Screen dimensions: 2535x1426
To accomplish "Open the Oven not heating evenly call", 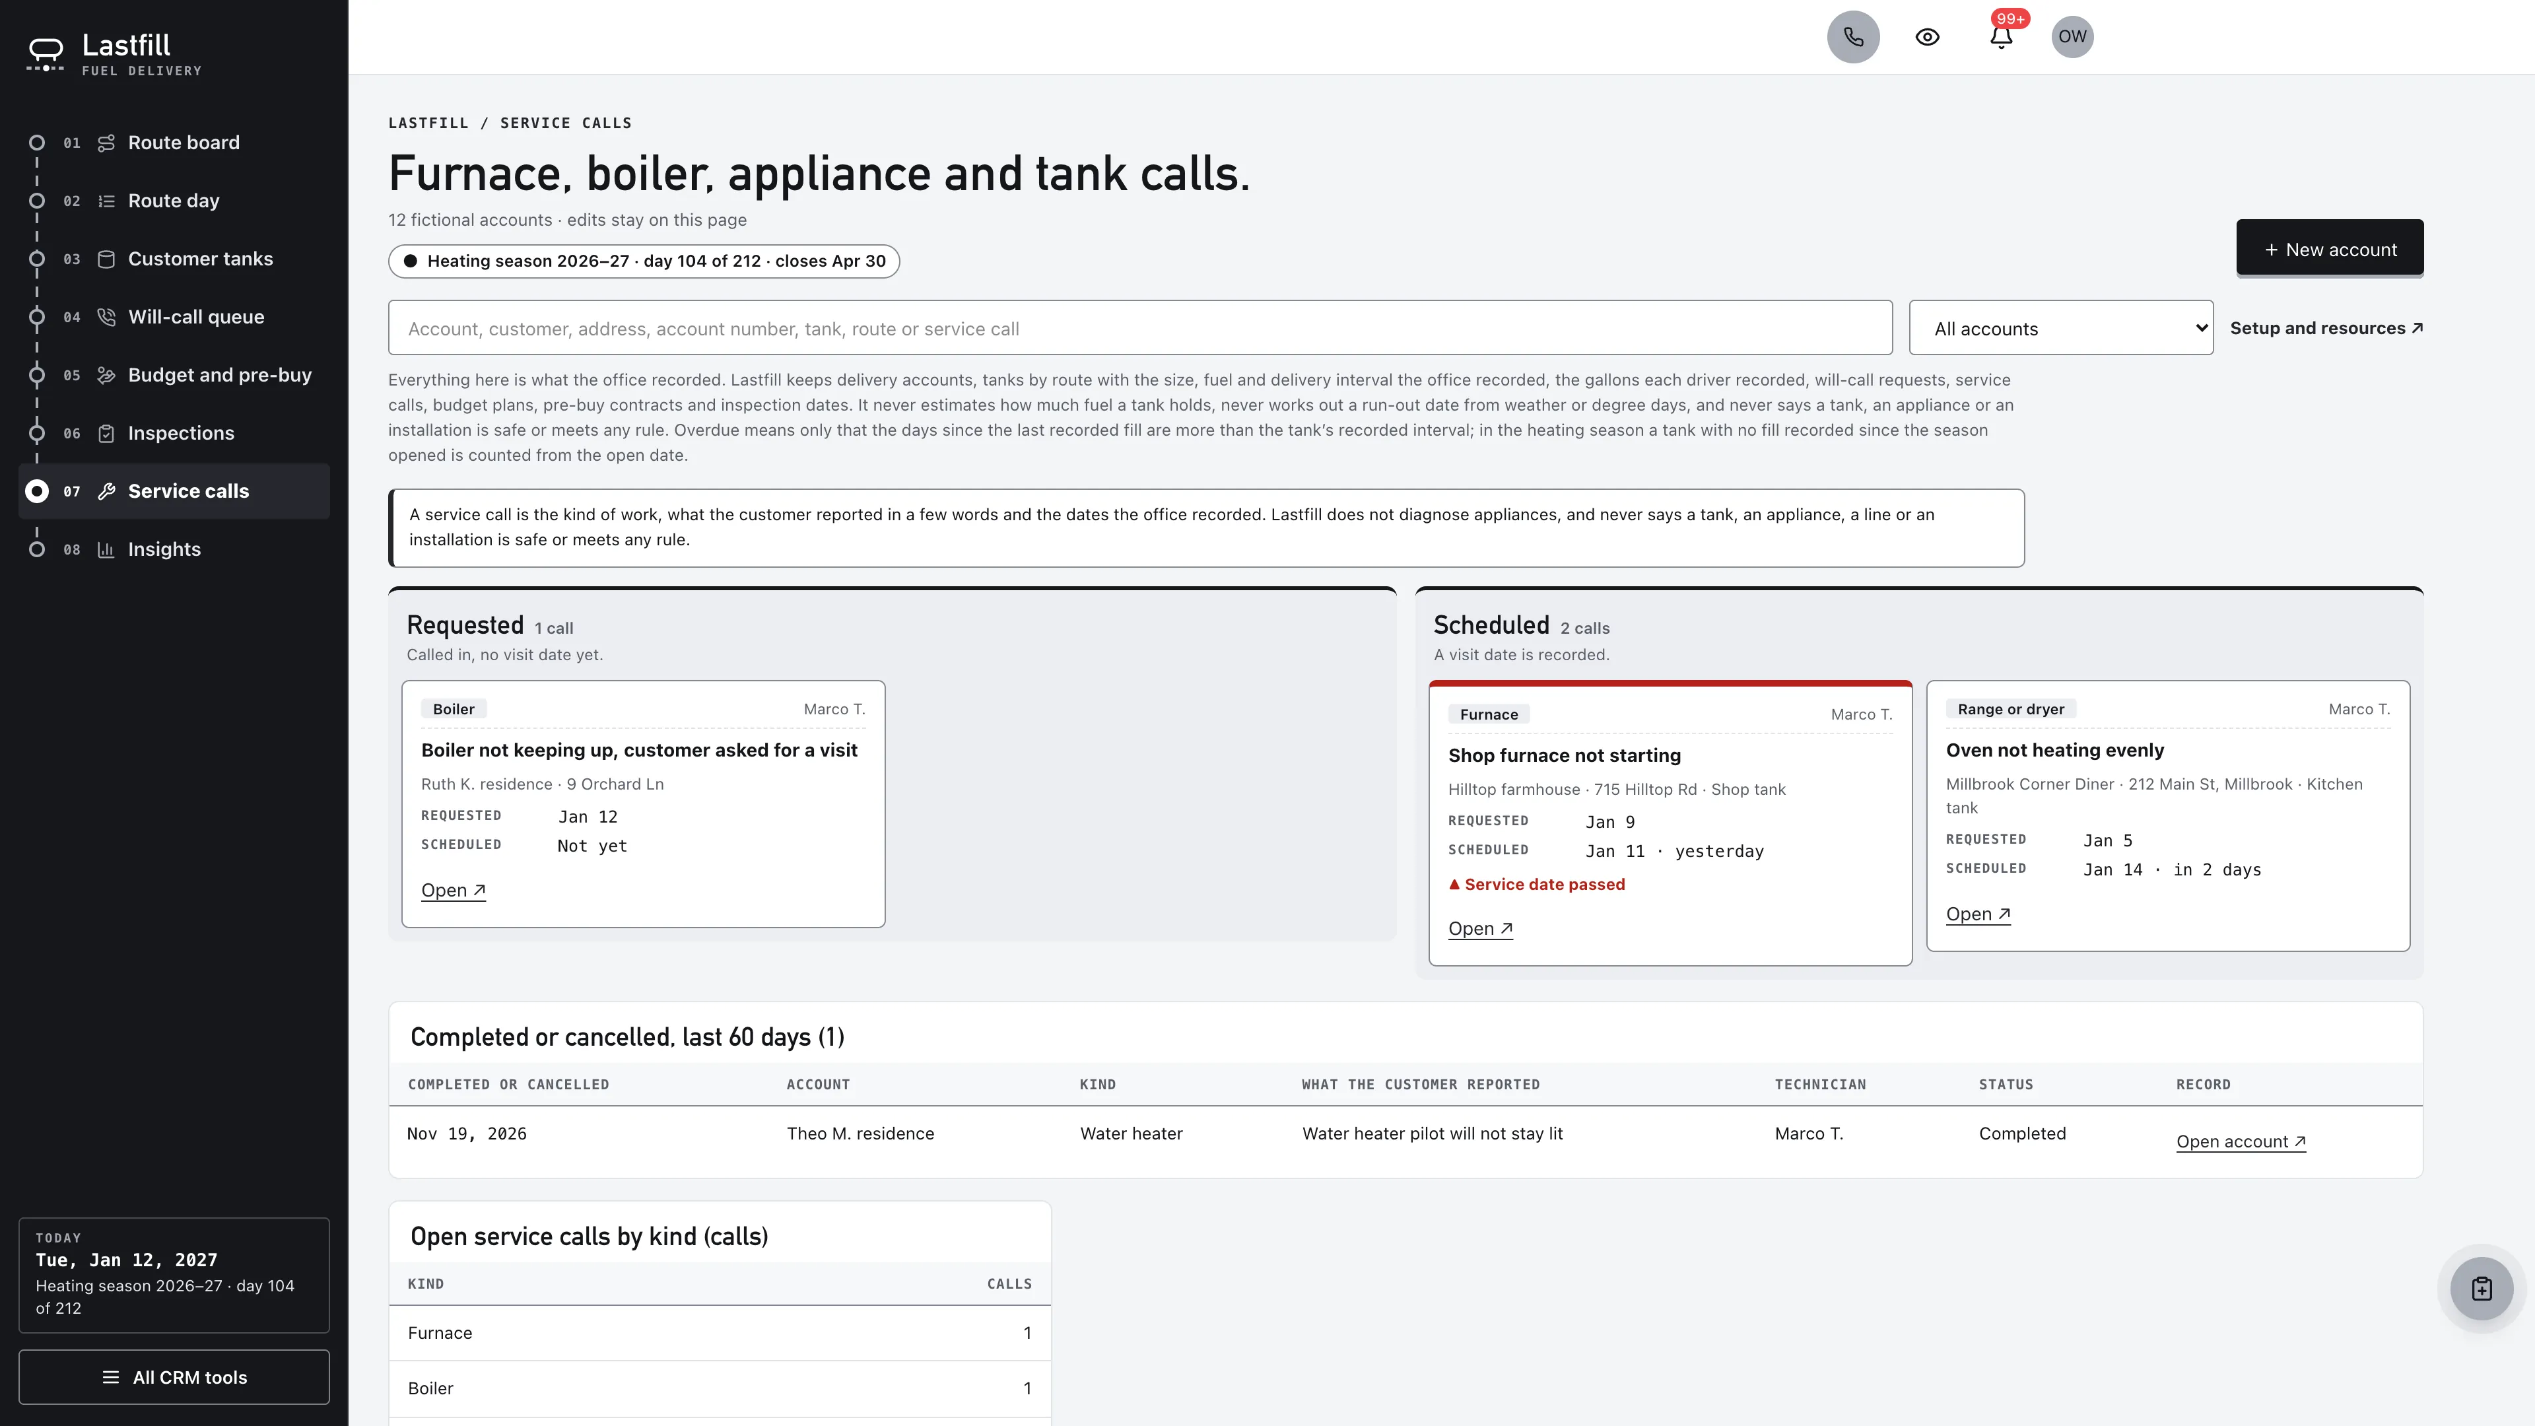I will [x=1978, y=914].
